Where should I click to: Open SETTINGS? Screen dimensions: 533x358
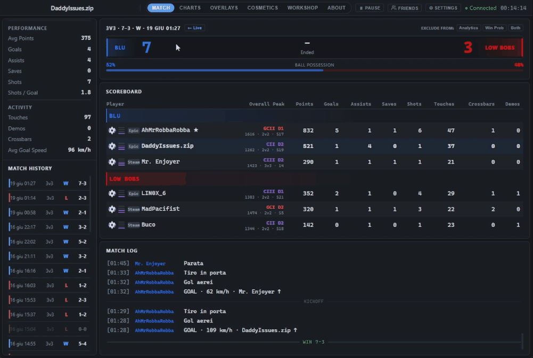click(x=443, y=8)
